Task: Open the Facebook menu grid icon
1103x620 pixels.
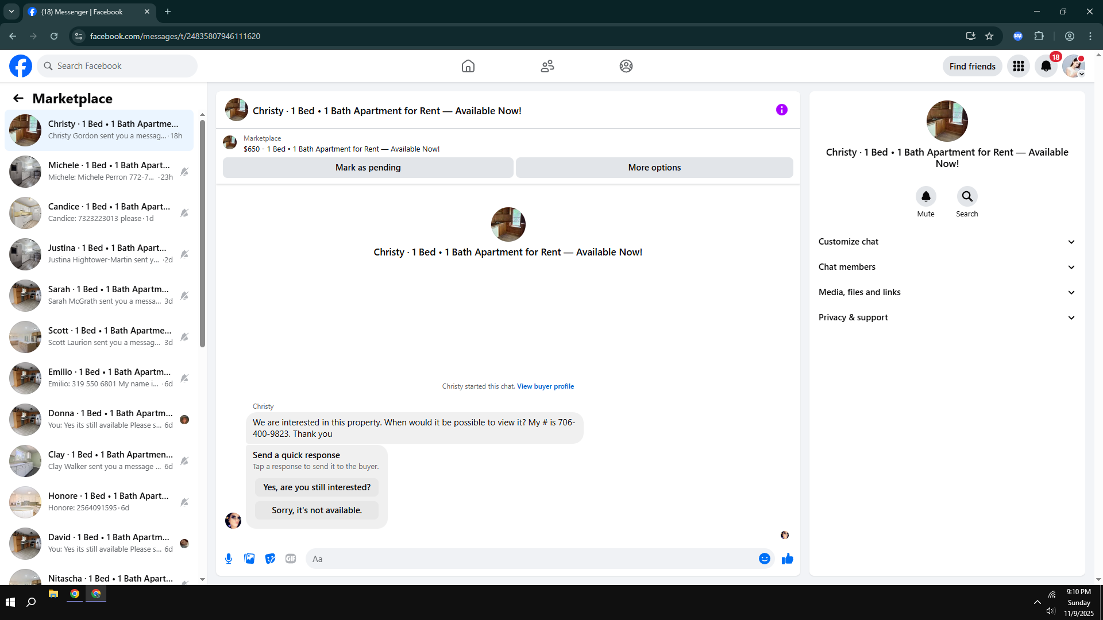Action: click(x=1019, y=66)
